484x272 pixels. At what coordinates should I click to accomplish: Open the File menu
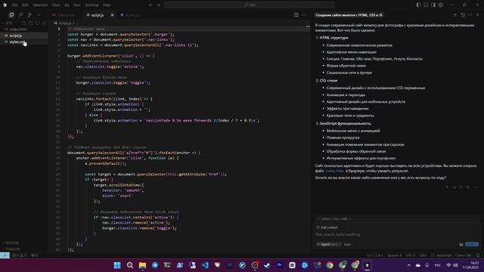coord(15,5)
